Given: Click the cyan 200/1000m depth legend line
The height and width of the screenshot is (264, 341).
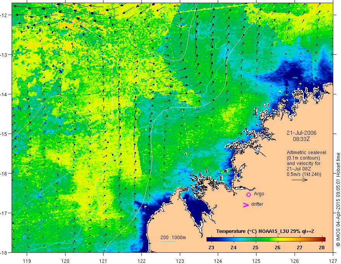Looking at the screenshot, I should [168, 241].
